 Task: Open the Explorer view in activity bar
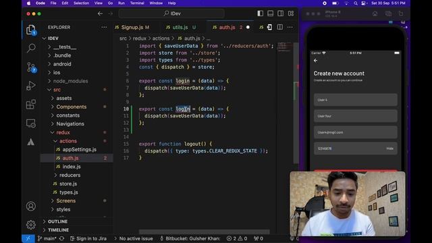pyautogui.click(x=31, y=30)
